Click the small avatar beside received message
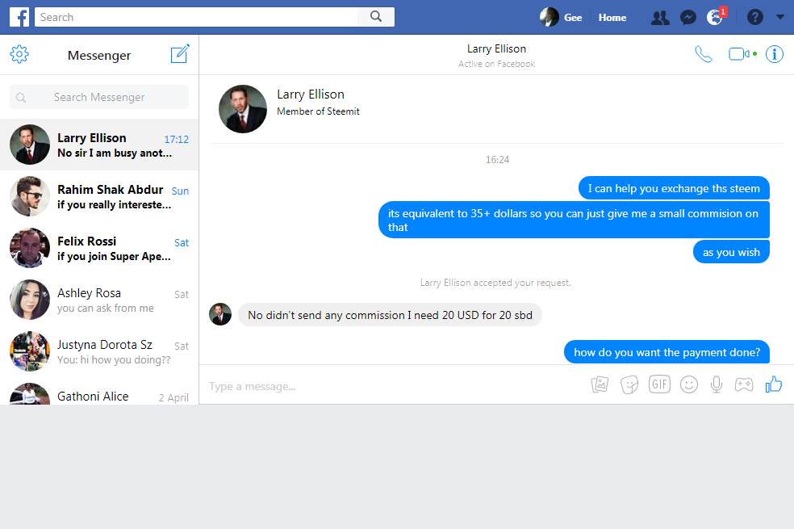Viewport: 794px width, 529px height. [x=220, y=314]
